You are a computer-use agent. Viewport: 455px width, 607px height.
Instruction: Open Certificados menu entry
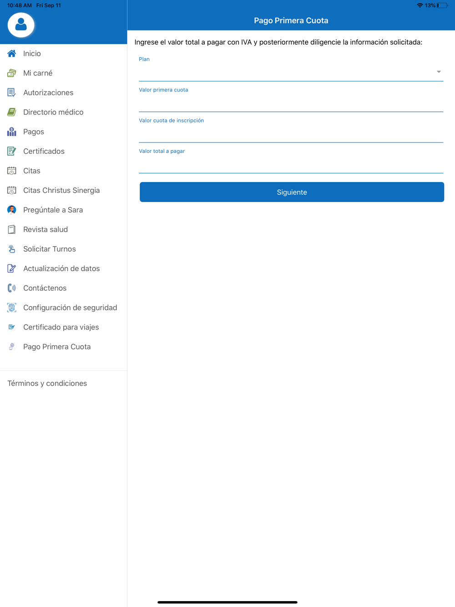pyautogui.click(x=63, y=151)
